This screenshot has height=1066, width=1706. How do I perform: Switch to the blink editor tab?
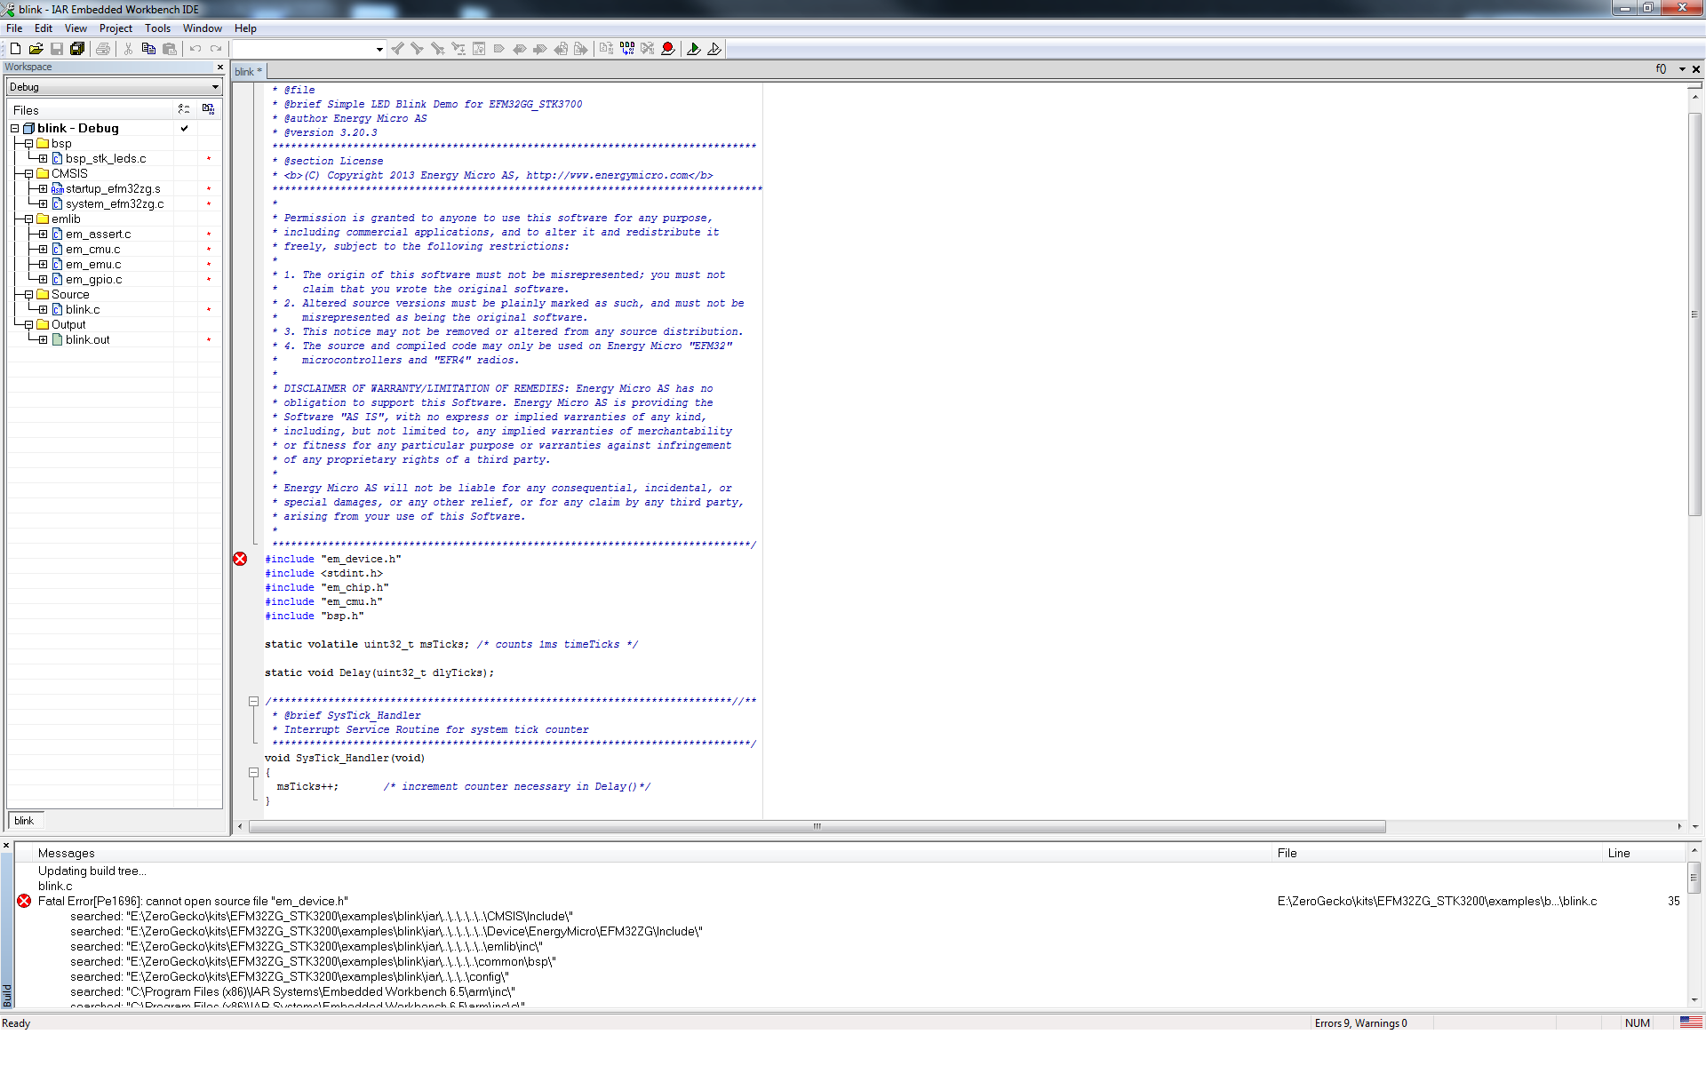pyautogui.click(x=248, y=72)
